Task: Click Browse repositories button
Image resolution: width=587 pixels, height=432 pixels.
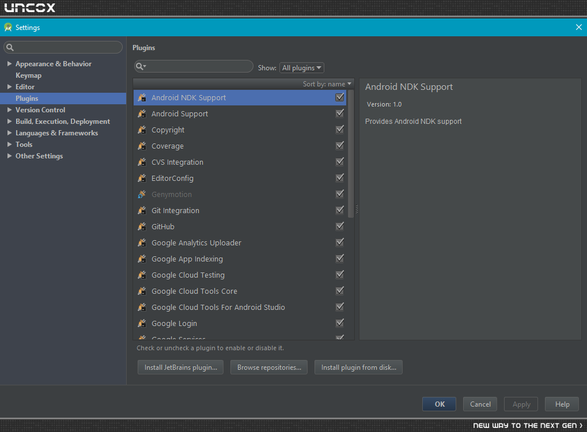Action: [269, 367]
